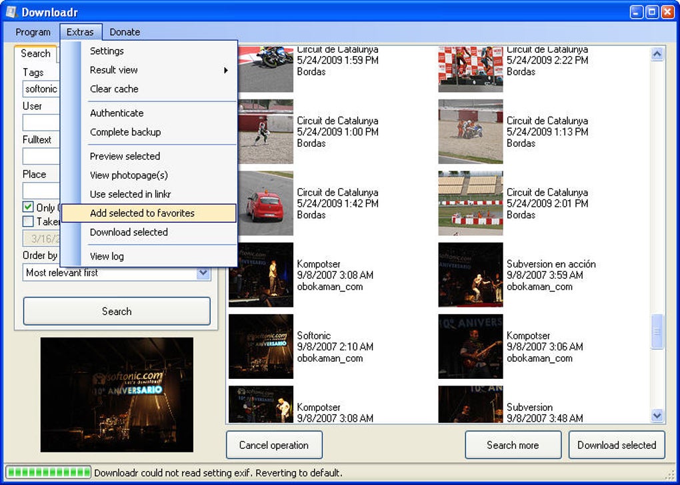Click the 'Search more' button
Image resolution: width=680 pixels, height=485 pixels.
pyautogui.click(x=513, y=445)
